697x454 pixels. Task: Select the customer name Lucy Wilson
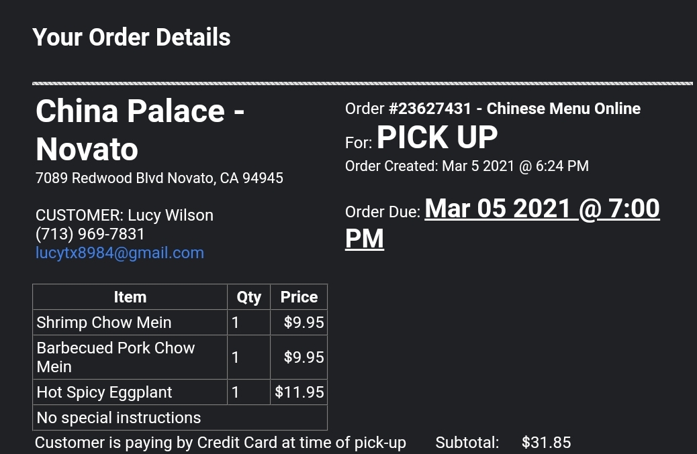[x=171, y=215]
